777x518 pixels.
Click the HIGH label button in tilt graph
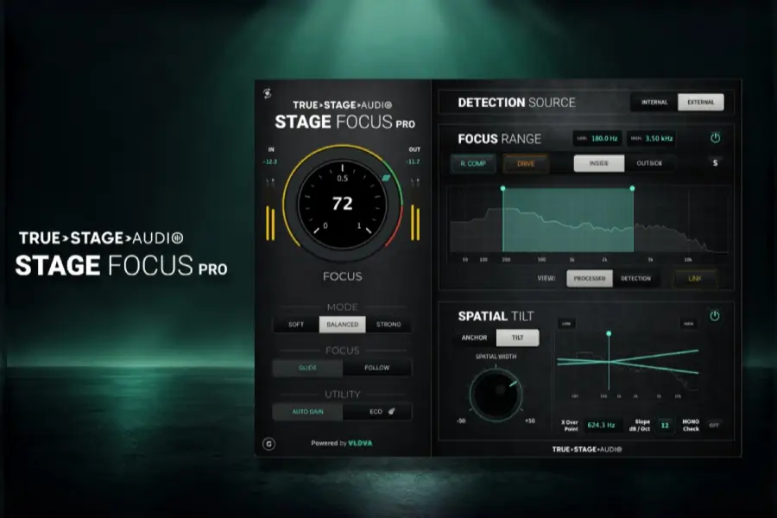tap(688, 324)
